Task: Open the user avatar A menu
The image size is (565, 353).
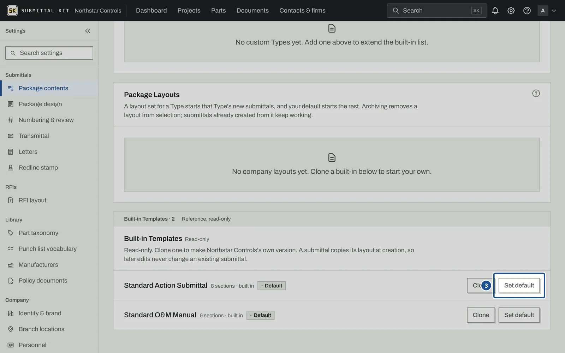Action: click(x=543, y=11)
